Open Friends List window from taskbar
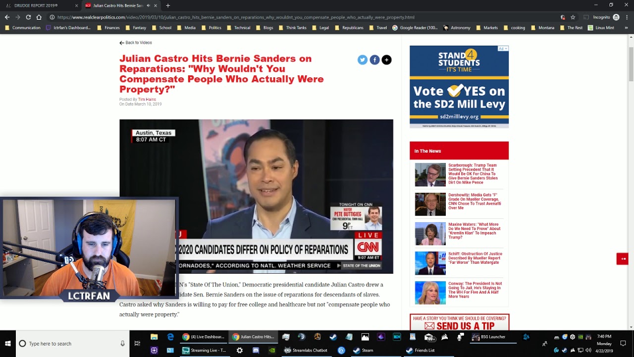This screenshot has height=357, width=634. (421, 350)
